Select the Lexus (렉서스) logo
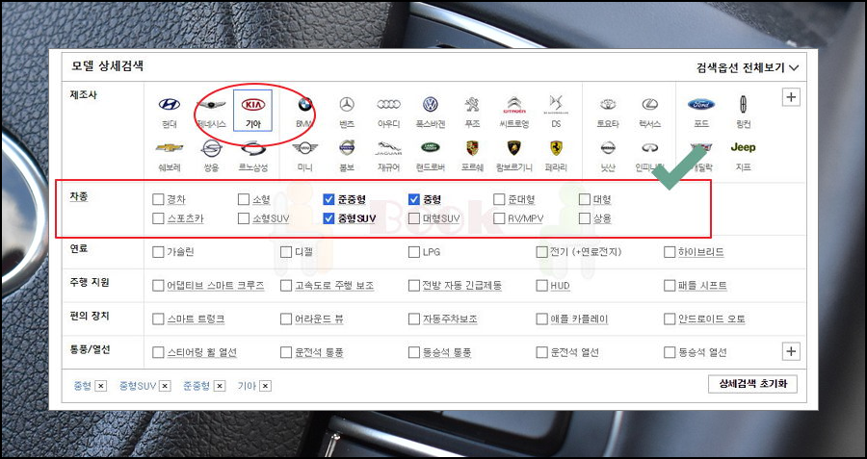 (x=649, y=104)
